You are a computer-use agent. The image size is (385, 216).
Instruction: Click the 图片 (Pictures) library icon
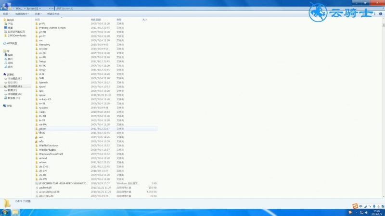pos(6,59)
